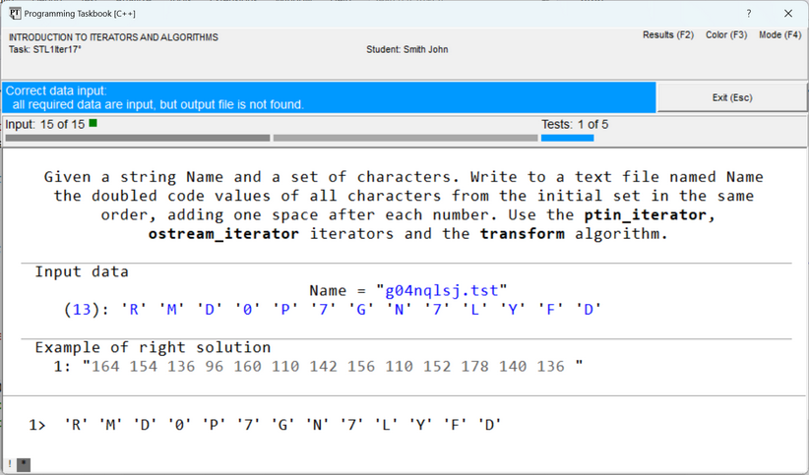Screen dimensions: 809x475
Task: Click the Exit (Esc) button
Action: click(731, 97)
